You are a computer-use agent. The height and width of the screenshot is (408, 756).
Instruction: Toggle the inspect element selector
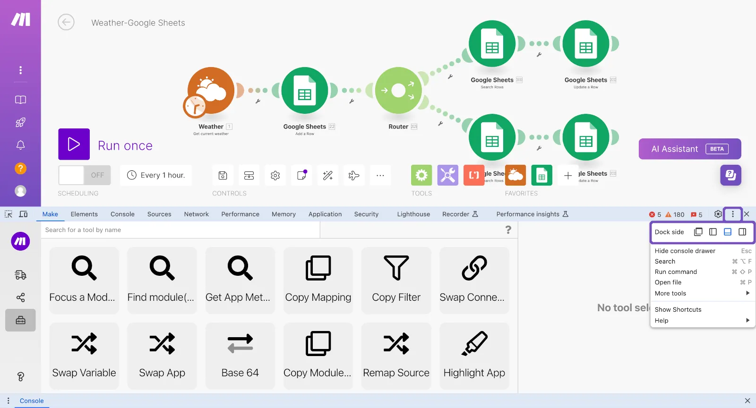tap(9, 214)
